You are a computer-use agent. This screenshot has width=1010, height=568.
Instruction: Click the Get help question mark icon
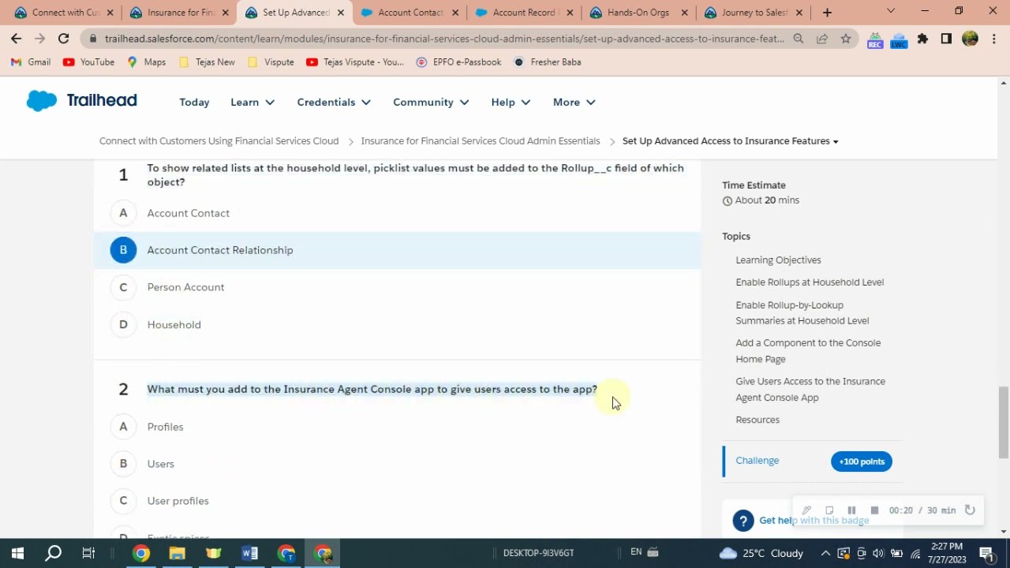(x=743, y=521)
